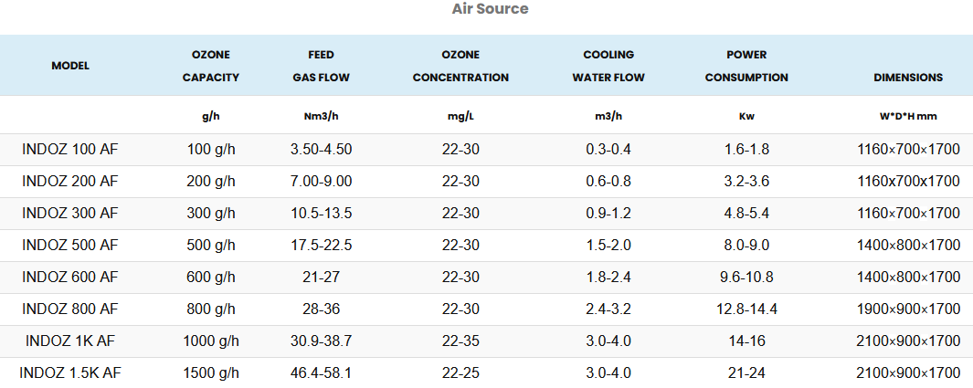
Task: Select the INDOZ 1K AF model cell
Action: (x=70, y=341)
